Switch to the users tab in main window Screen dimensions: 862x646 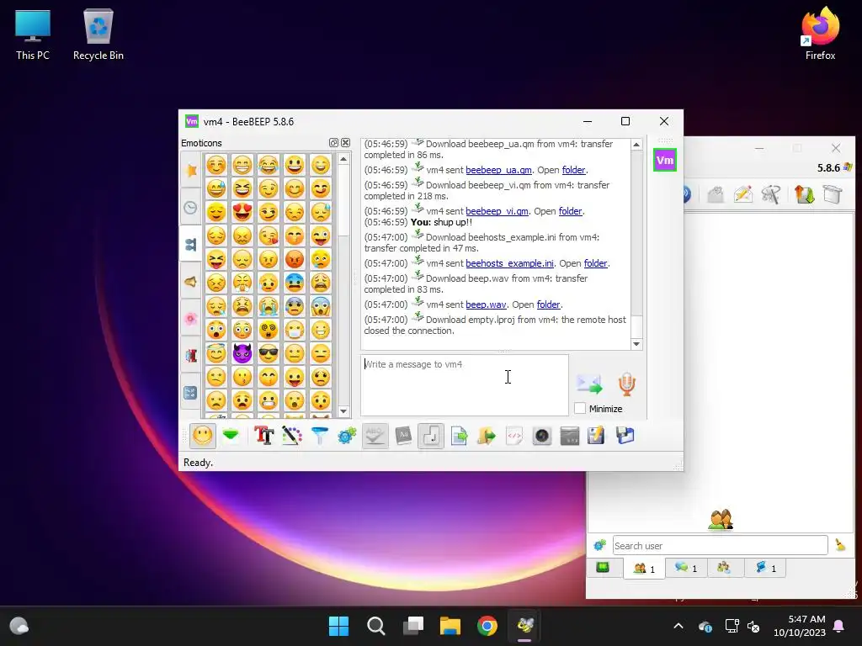[x=644, y=568]
